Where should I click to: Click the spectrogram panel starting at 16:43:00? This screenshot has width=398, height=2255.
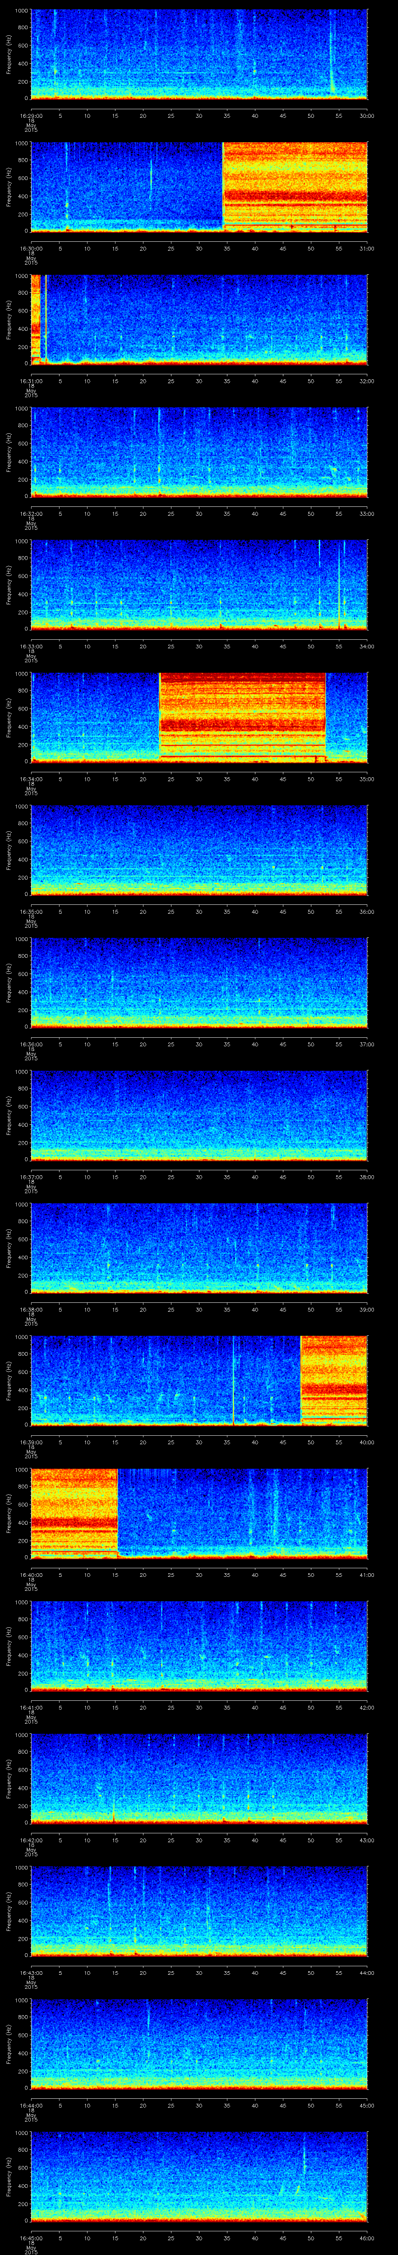point(199,1911)
